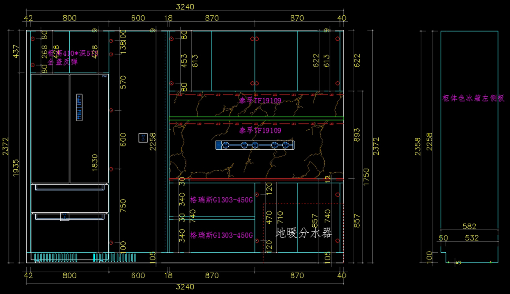Select the 地暖分水器 text label
The width and height of the screenshot is (510, 294).
(x=303, y=233)
